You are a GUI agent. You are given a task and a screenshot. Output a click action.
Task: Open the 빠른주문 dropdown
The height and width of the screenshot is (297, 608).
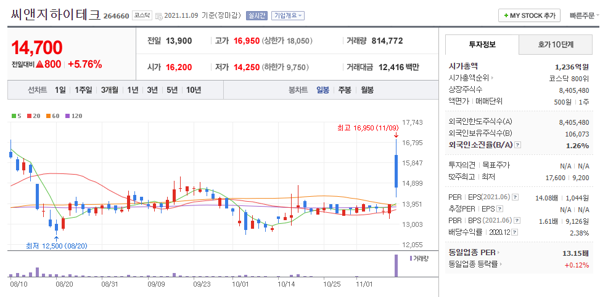coord(585,15)
